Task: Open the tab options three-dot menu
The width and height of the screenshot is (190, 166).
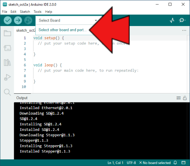Action: [x=184, y=30]
